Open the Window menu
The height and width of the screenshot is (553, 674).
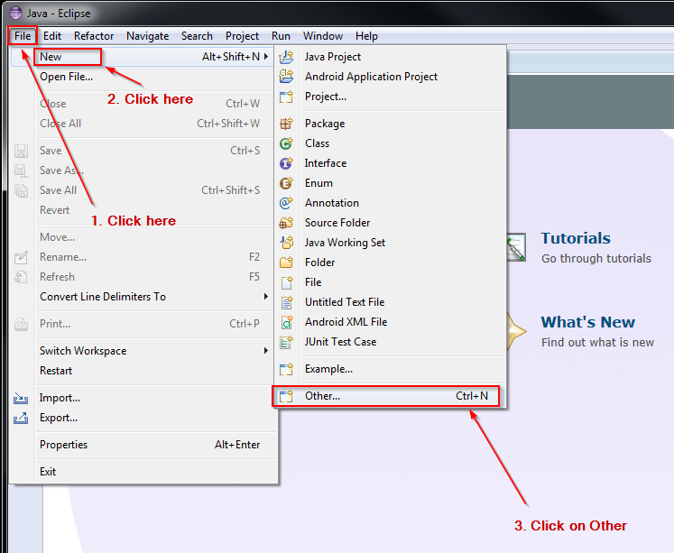tap(323, 36)
